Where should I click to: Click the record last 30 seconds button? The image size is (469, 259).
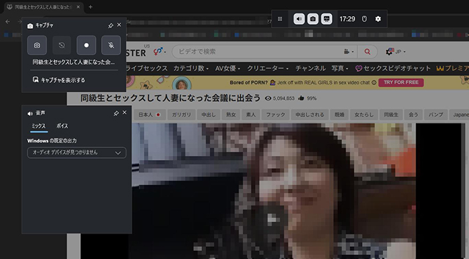(x=62, y=45)
